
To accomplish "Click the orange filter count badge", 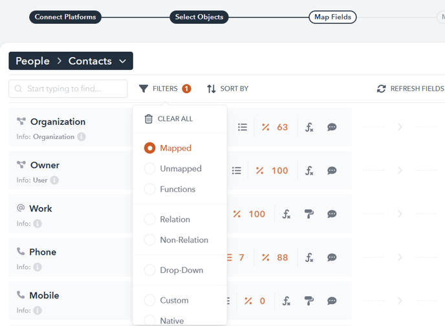I will [186, 89].
